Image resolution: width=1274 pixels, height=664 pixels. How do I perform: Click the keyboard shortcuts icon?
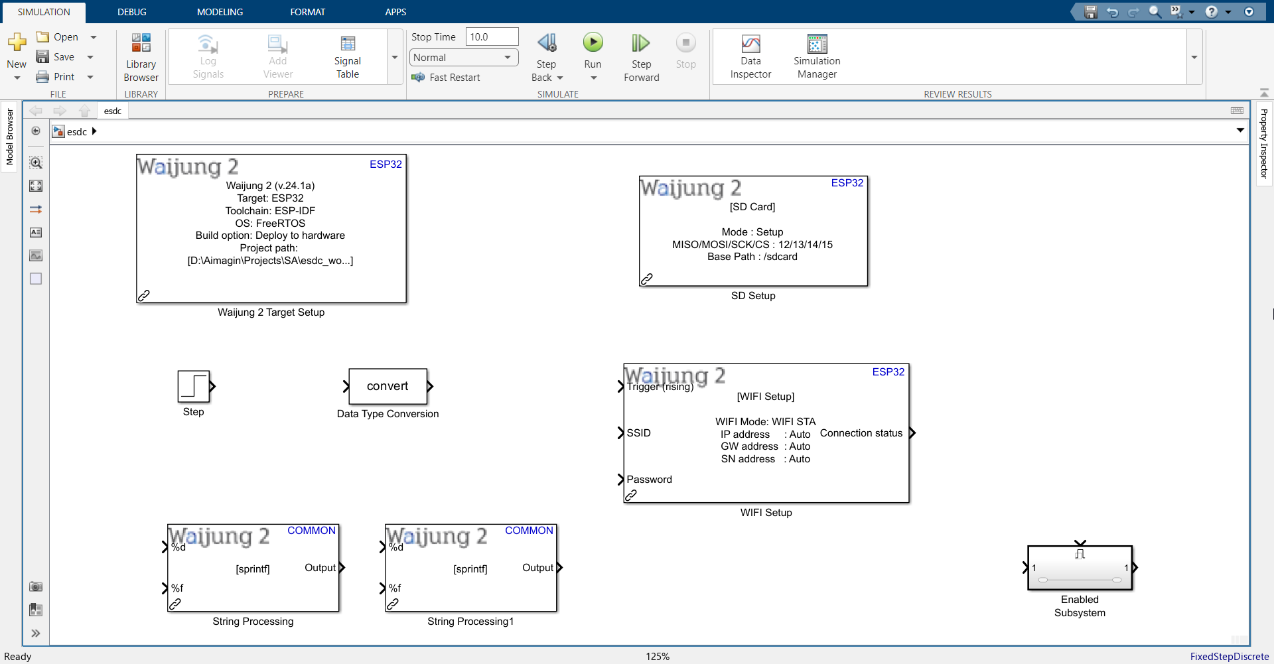click(1237, 110)
